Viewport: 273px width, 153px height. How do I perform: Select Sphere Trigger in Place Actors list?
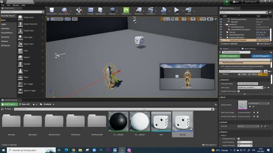(31, 91)
